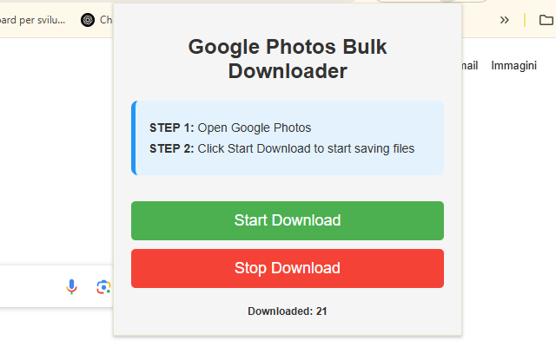Click the blue accent bar beside the steps
This screenshot has width=556, height=347.
[x=133, y=138]
